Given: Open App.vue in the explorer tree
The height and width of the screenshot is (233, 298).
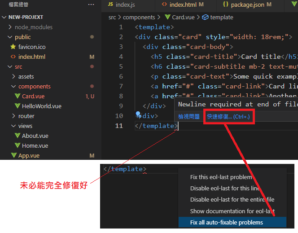Looking at the screenshot, I should coord(29,155).
